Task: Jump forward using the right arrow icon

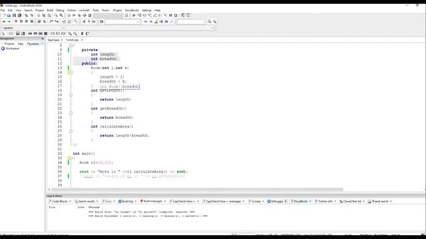Action: (x=9, y=21)
